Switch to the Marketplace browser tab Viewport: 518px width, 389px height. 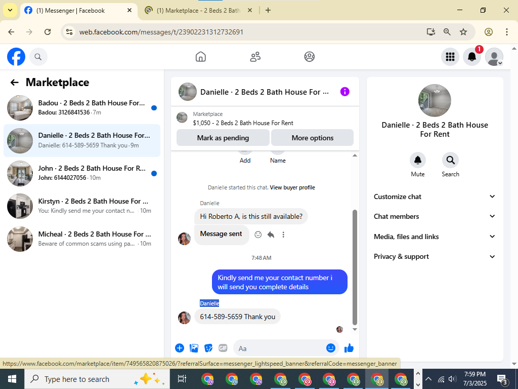(x=198, y=11)
